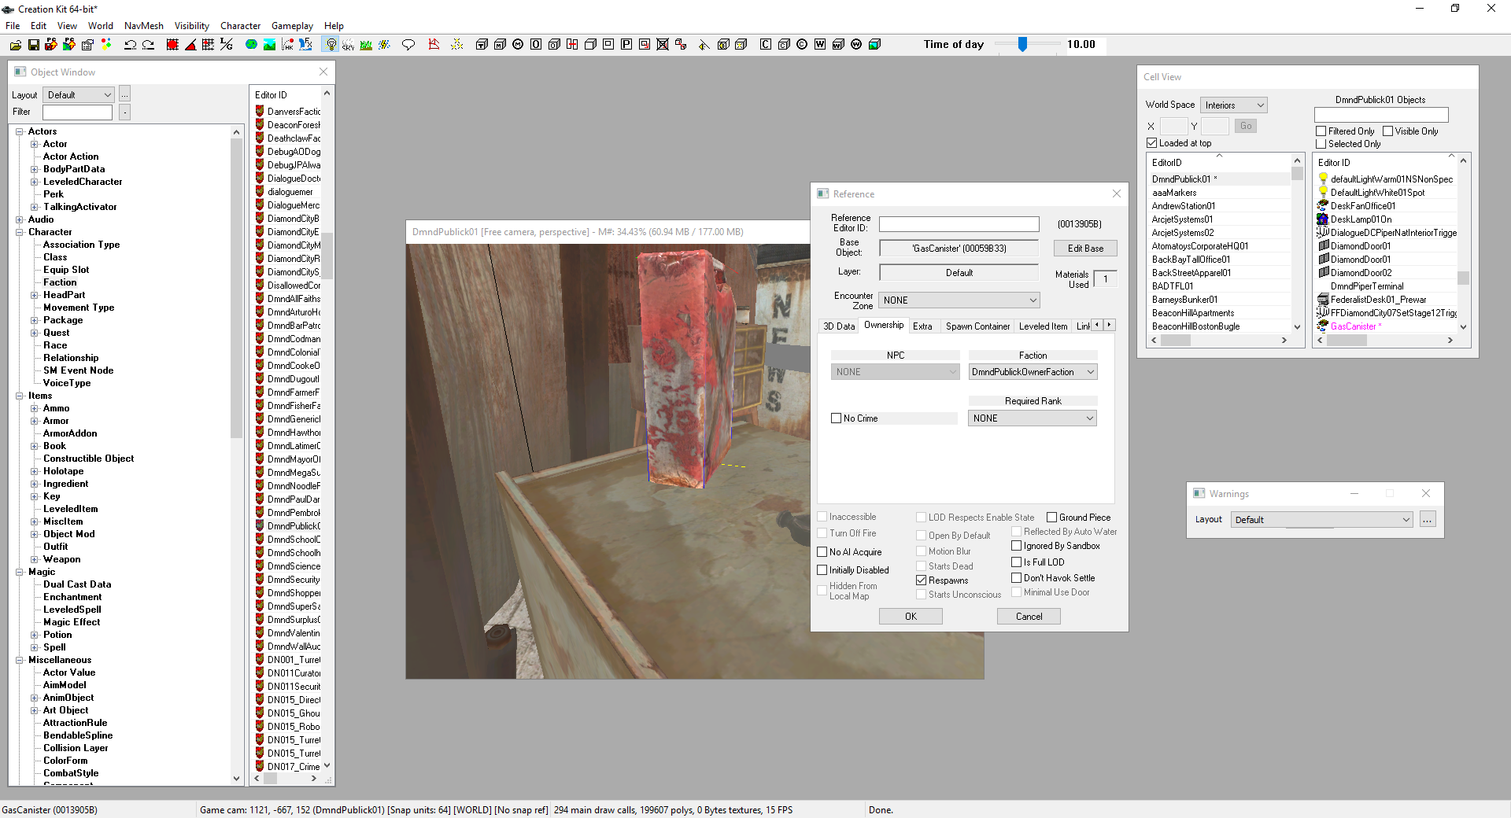Viewport: 1511px width, 818px height.
Task: Click the Reference Editor ID text field
Action: coord(959,224)
